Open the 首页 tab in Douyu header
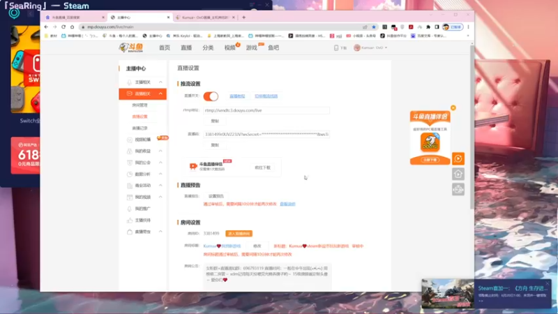The image size is (558, 314). (165, 47)
